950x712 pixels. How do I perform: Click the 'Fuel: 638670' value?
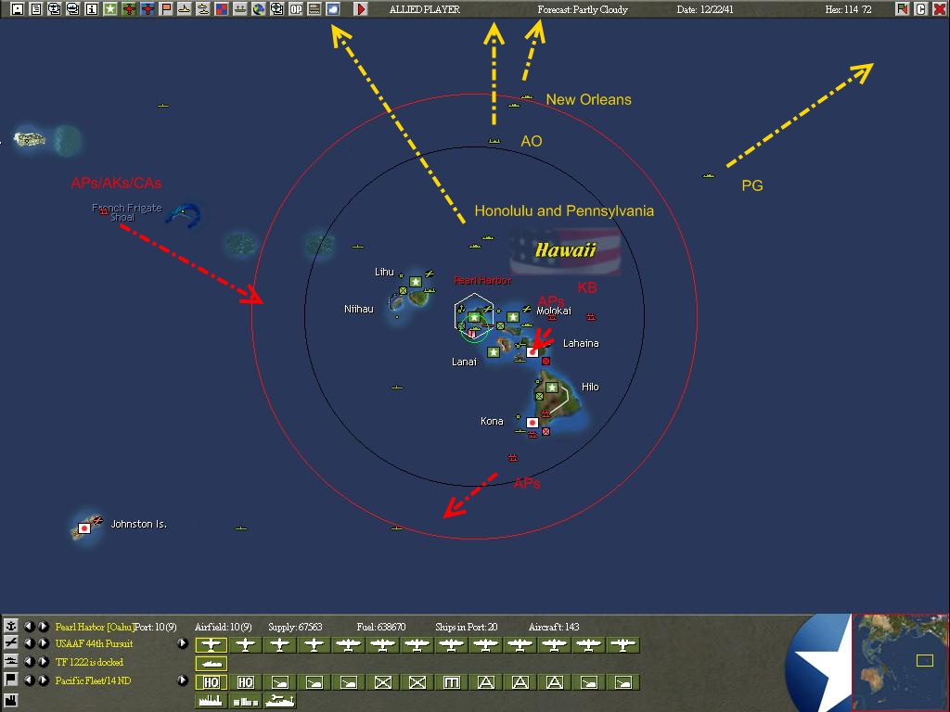click(381, 627)
